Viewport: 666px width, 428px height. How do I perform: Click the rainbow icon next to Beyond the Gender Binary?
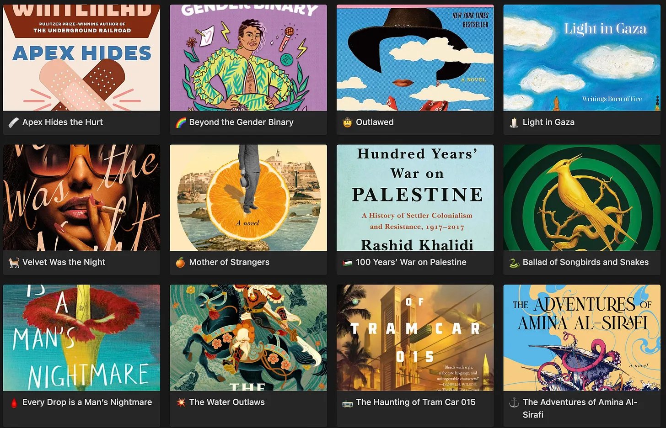pyautogui.click(x=181, y=122)
